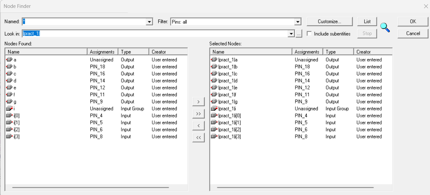Click Input Group type in Nodes Found
Viewport: 430px width, 195px height.
tap(132, 109)
